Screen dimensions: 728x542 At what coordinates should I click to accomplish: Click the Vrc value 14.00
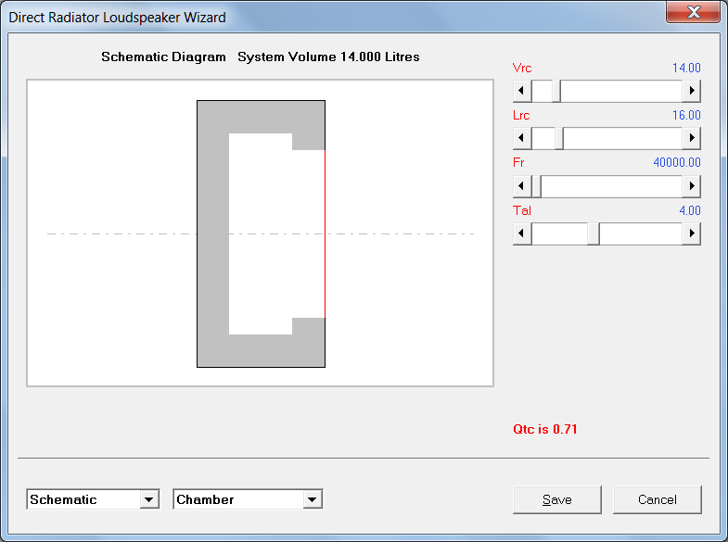point(686,69)
